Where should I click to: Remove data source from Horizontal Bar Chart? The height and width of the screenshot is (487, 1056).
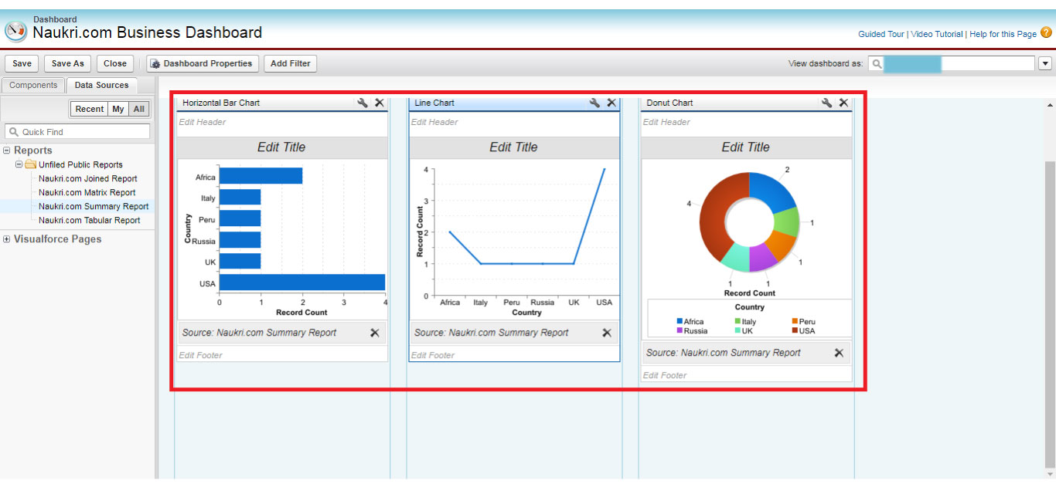click(375, 333)
